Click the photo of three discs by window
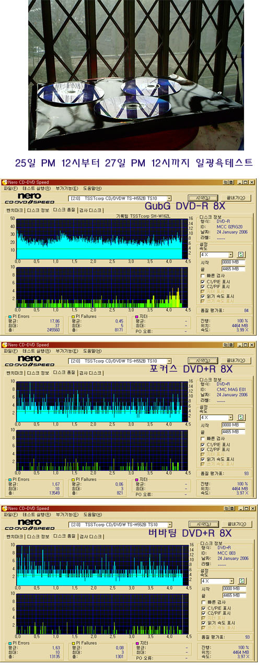 pos(136,75)
